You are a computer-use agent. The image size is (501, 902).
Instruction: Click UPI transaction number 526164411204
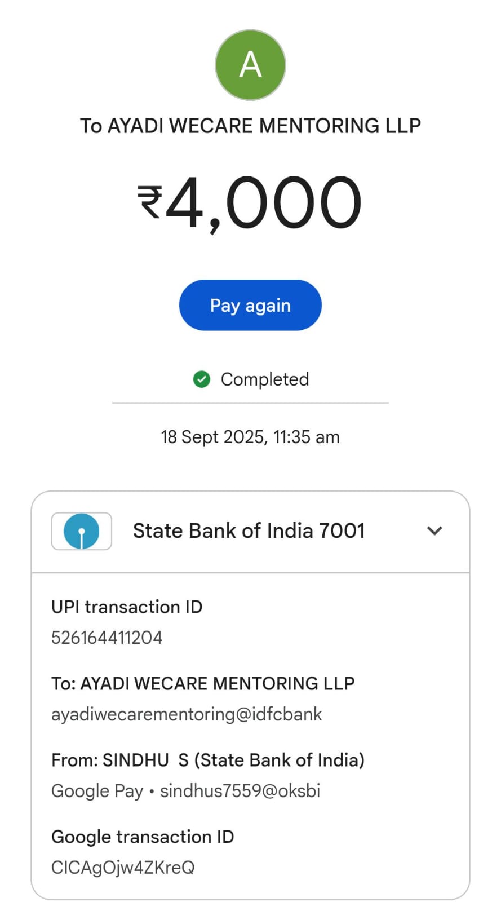[x=107, y=638]
